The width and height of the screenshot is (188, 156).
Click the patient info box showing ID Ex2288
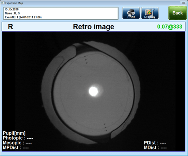[61, 13]
